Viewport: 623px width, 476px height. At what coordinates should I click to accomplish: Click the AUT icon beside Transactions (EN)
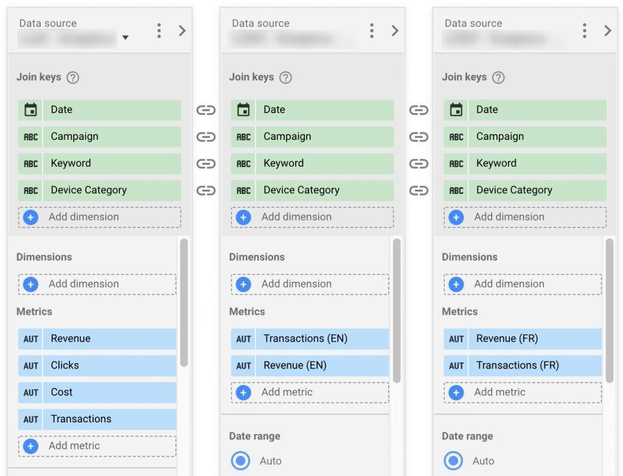(243, 339)
